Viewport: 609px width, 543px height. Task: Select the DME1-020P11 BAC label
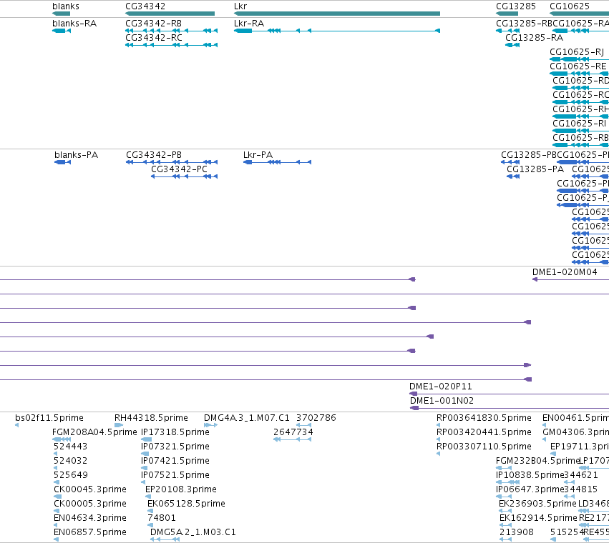pyautogui.click(x=441, y=387)
